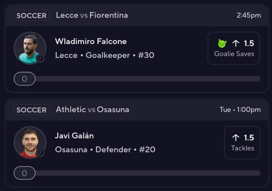Open the Athletic vs Osasuna matchup header
Viewport: 272px width, 191px height.
tap(92, 110)
